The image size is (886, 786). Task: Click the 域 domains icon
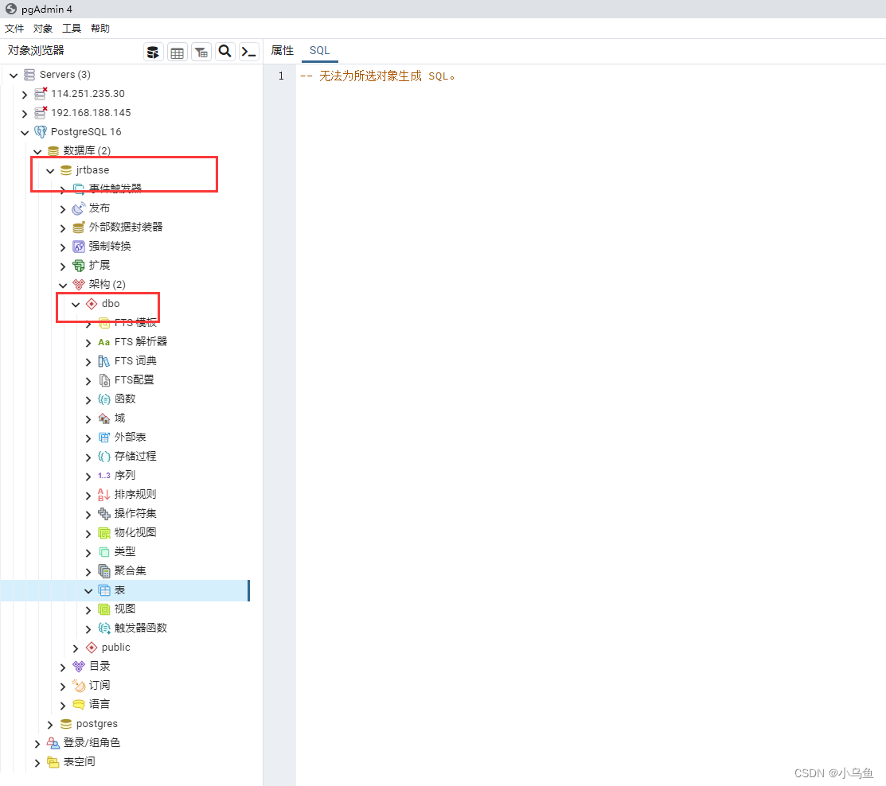(104, 418)
